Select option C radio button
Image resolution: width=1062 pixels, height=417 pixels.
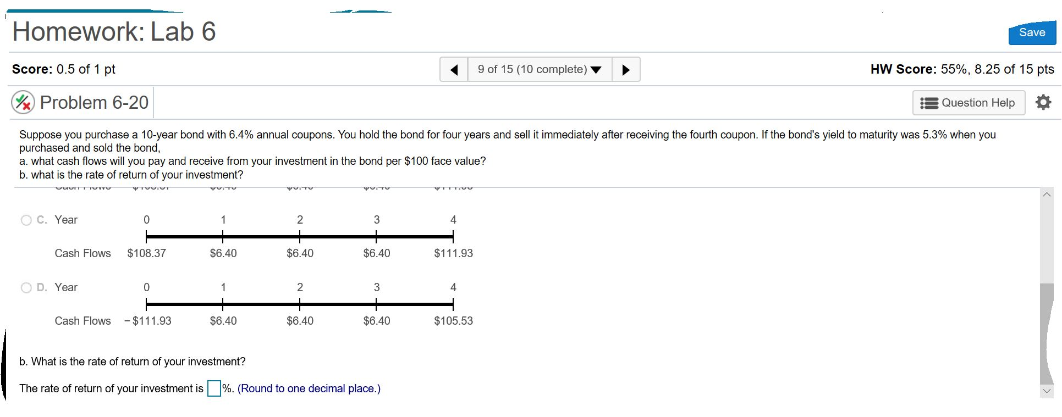click(26, 220)
